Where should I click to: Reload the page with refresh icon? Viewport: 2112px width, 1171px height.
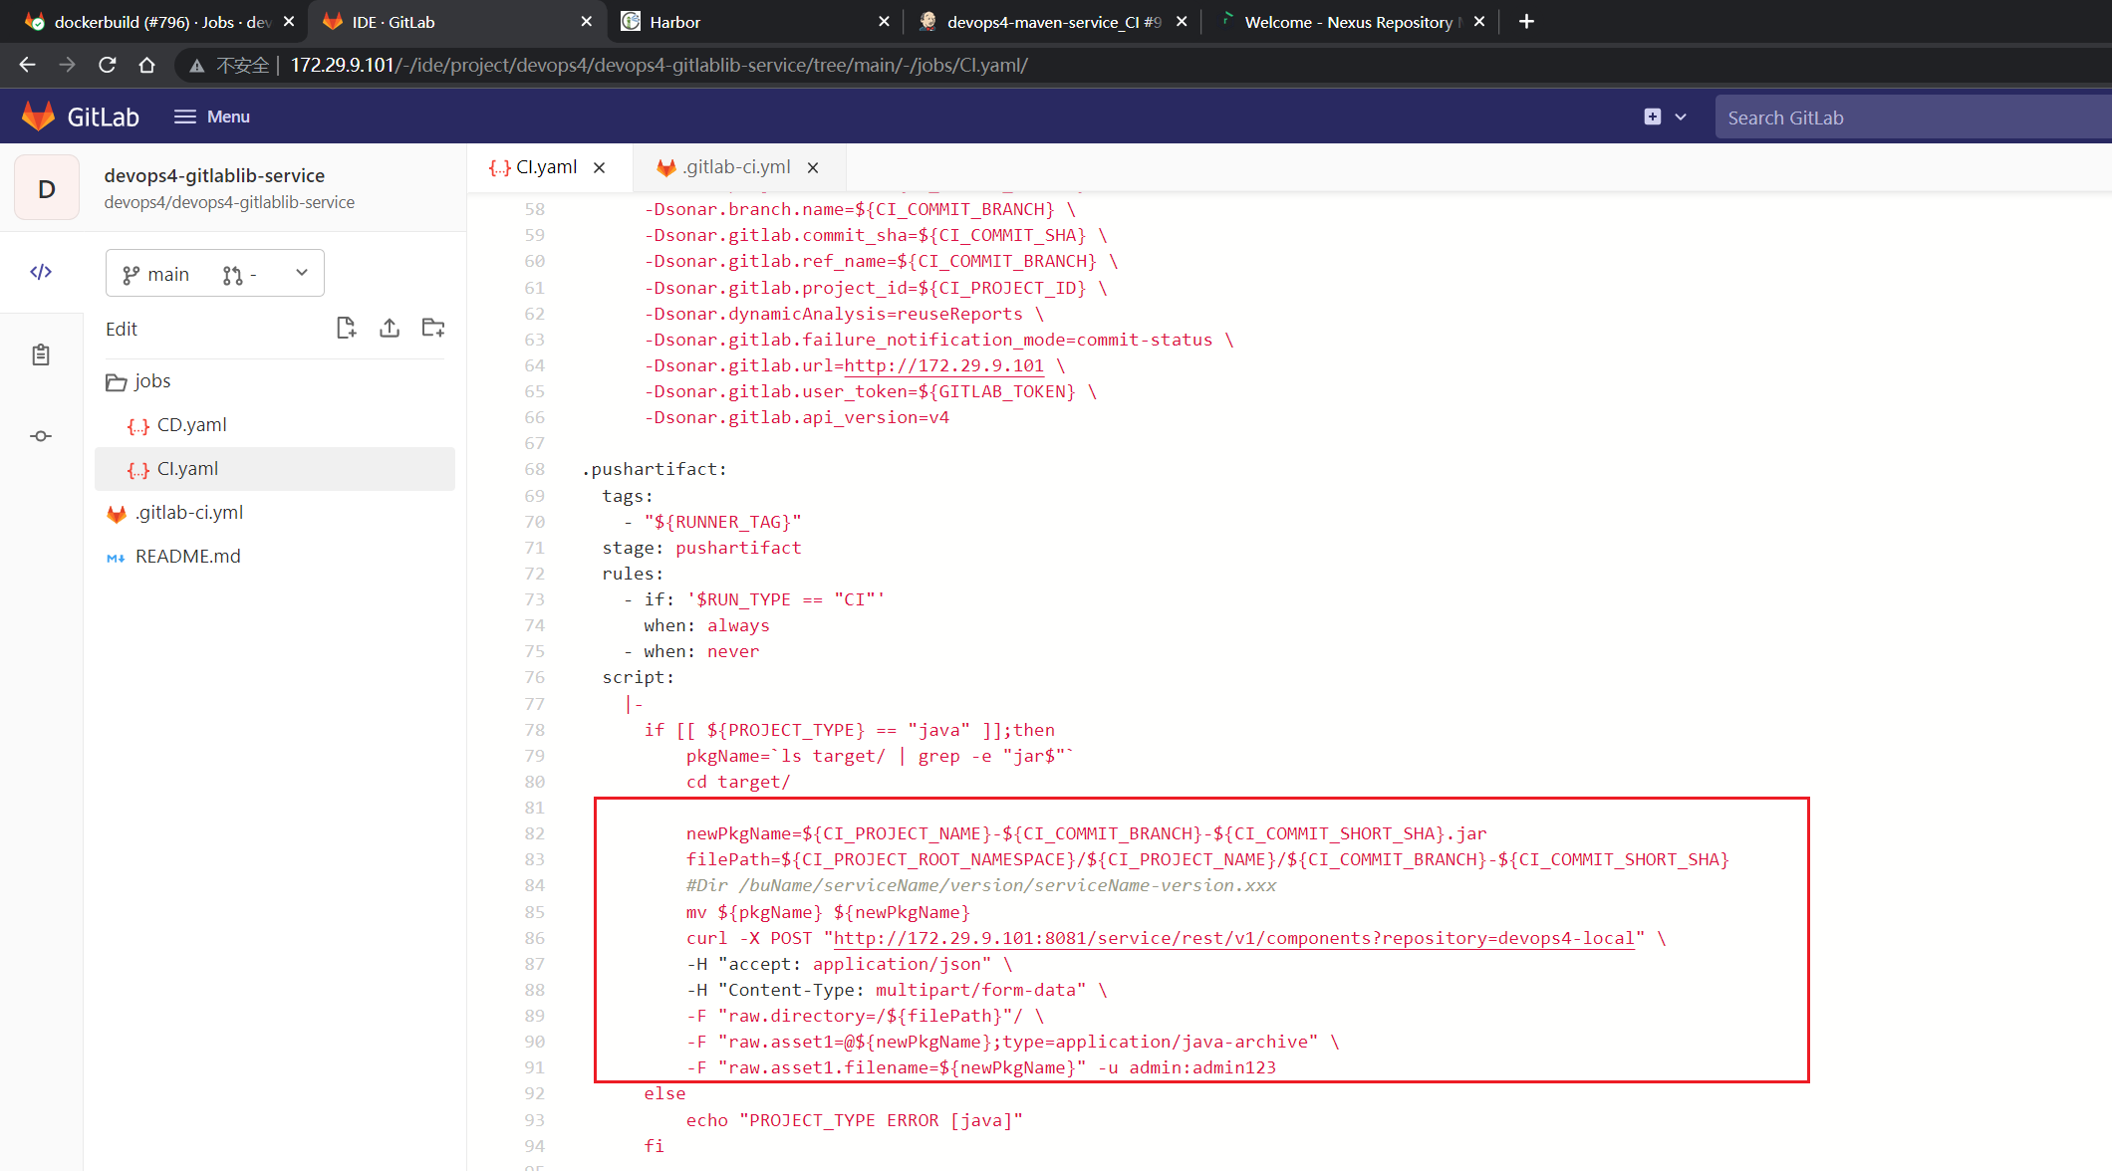click(107, 65)
